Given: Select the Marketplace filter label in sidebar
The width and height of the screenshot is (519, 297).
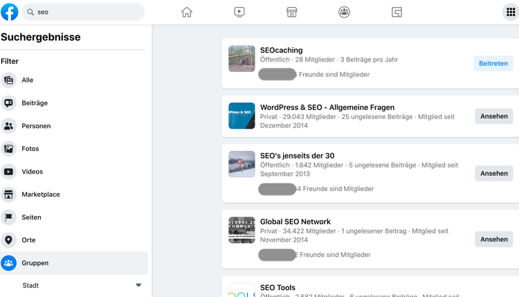Looking at the screenshot, I should (41, 195).
